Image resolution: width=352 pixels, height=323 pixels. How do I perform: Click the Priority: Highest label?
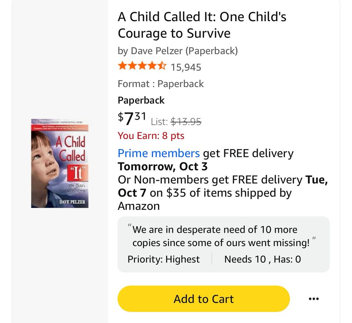(x=163, y=260)
